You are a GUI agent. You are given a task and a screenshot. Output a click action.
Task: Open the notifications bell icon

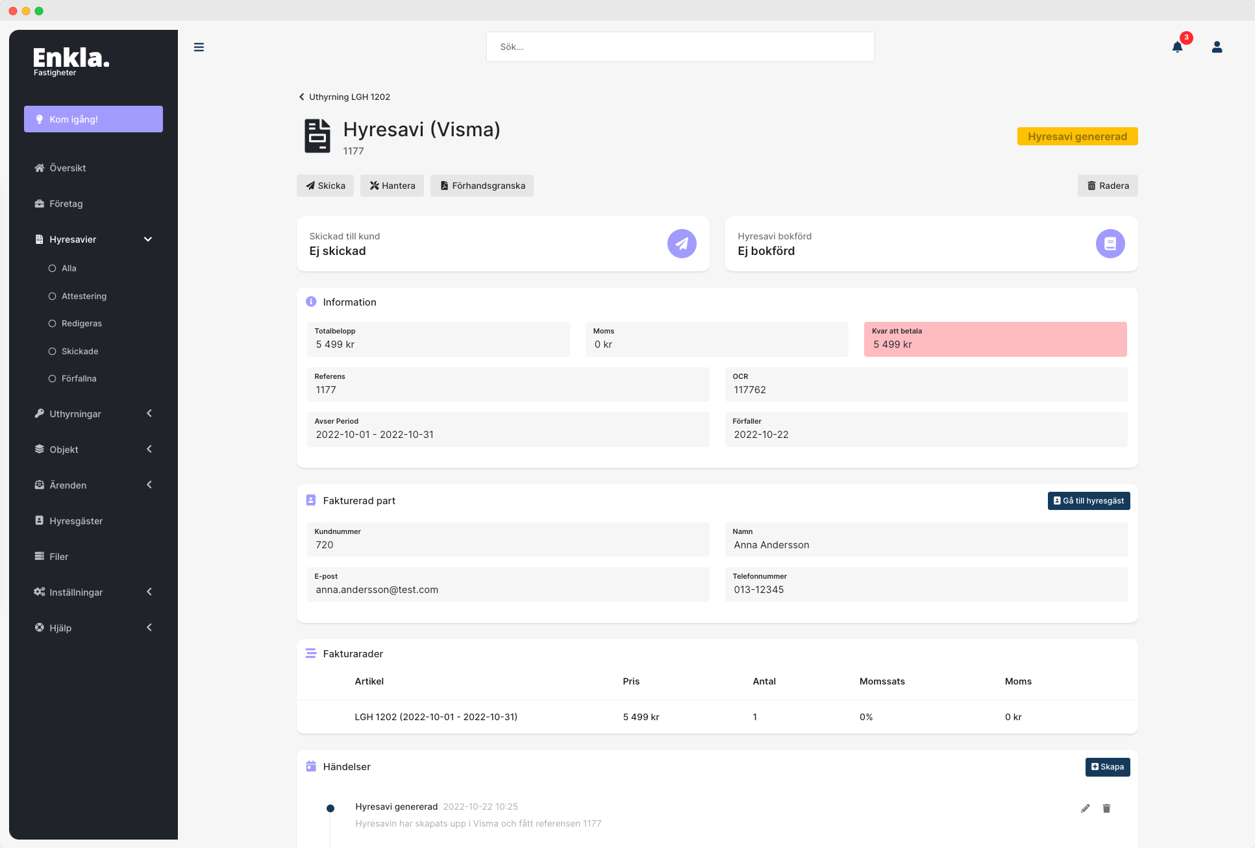click(1177, 47)
